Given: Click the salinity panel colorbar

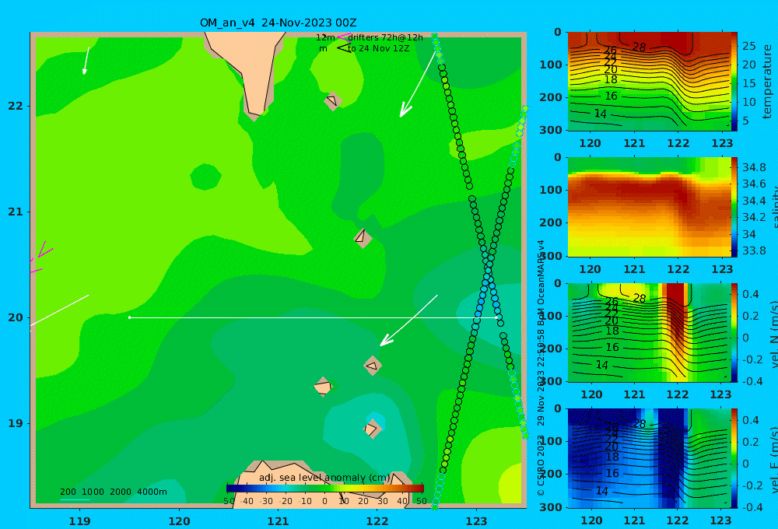Looking at the screenshot, I should pos(734,207).
